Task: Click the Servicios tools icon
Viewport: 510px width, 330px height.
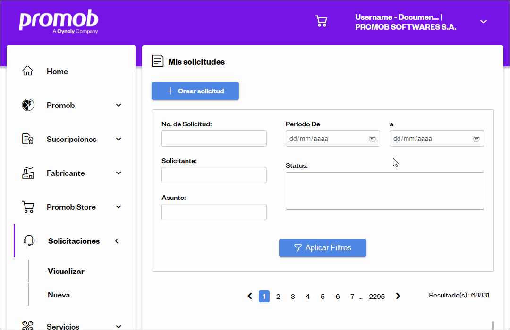Action: [28, 325]
